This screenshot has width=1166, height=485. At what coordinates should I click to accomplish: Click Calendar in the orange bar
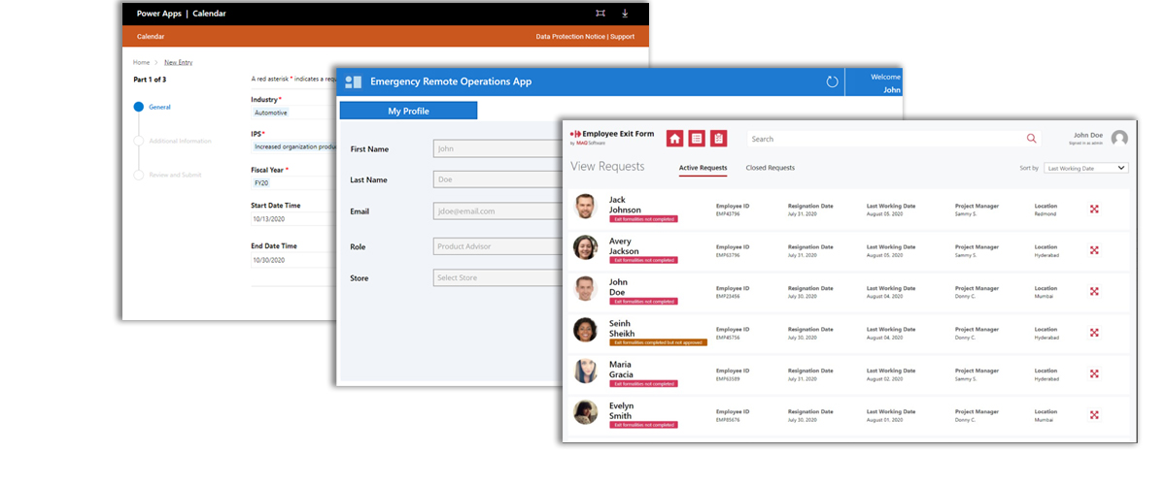coord(151,37)
